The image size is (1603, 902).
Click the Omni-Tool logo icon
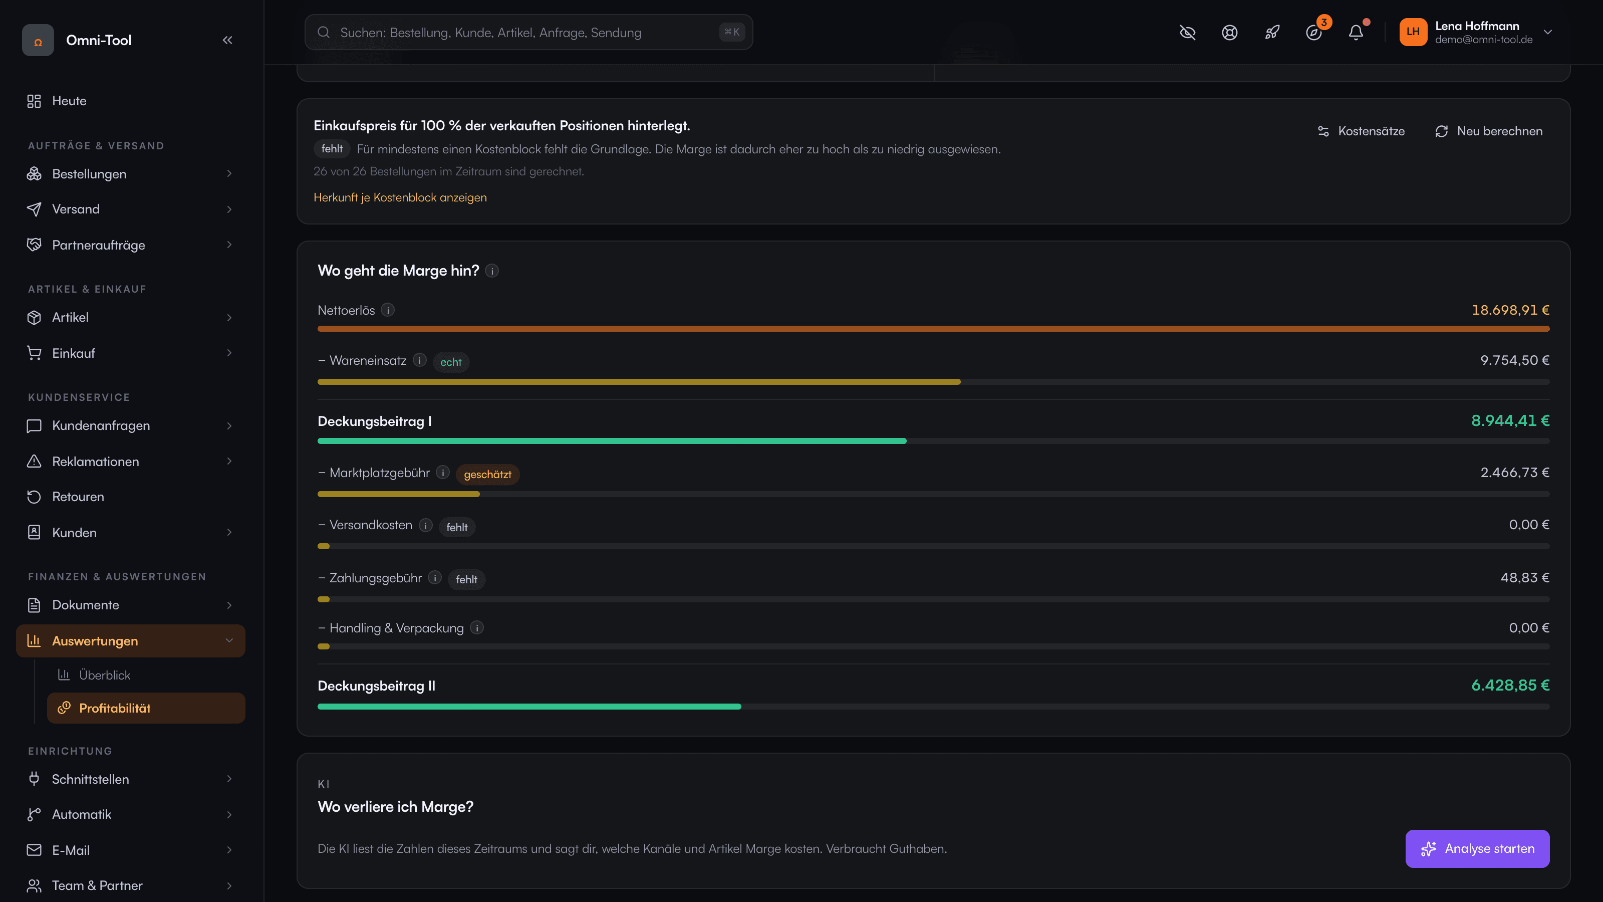pyautogui.click(x=38, y=41)
